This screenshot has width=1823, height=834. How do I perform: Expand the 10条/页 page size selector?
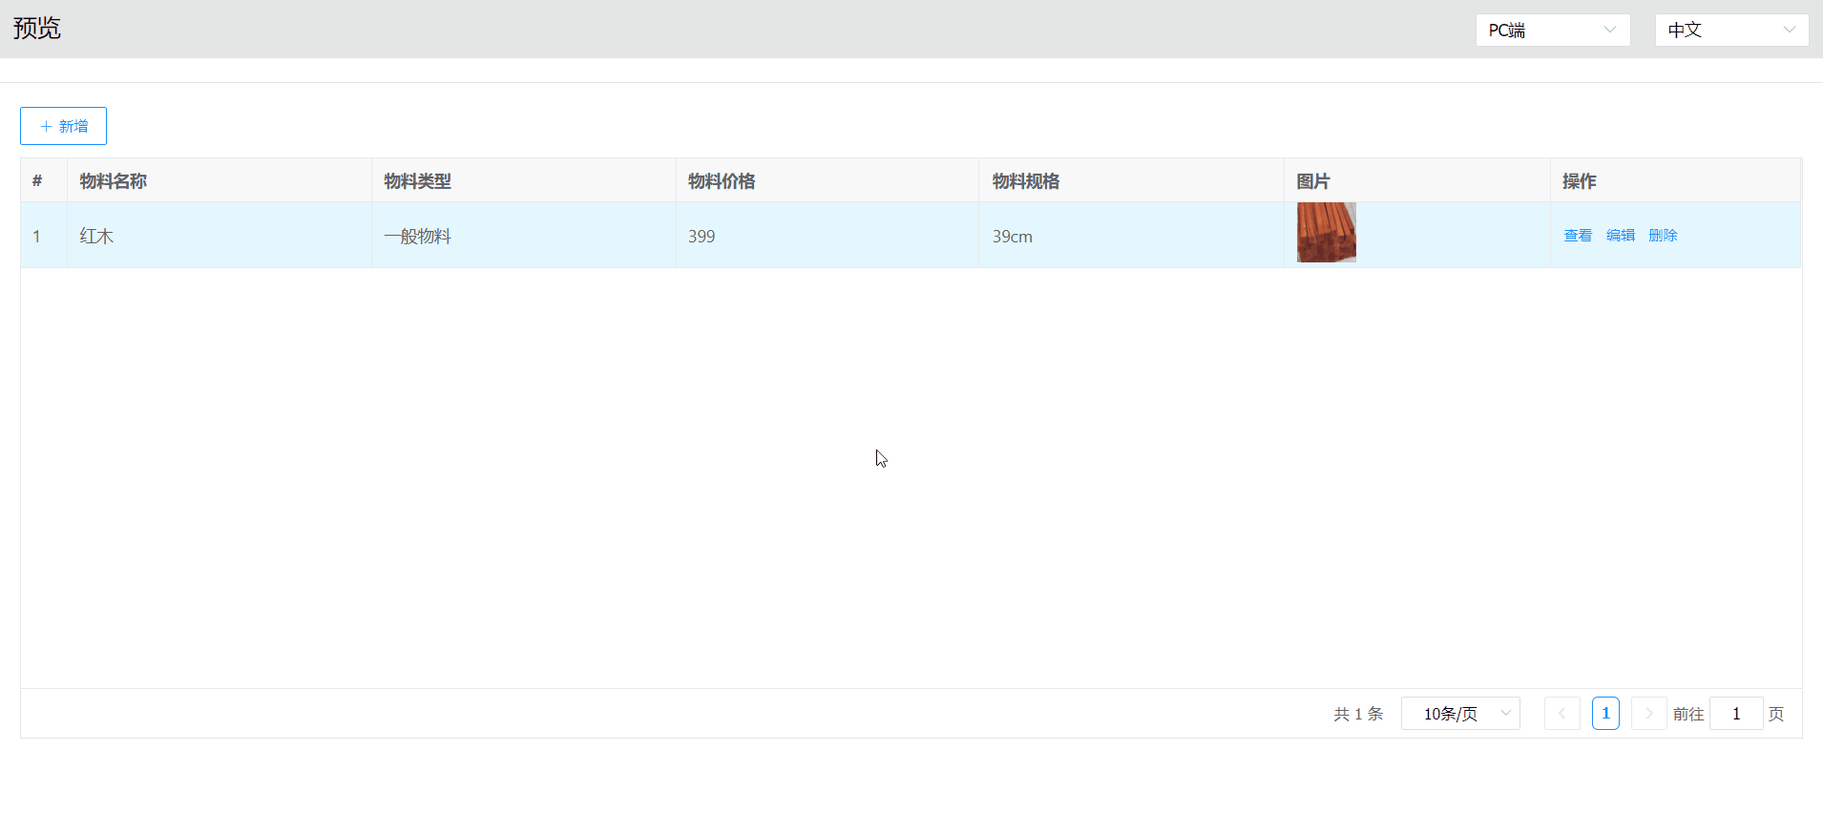(x=1459, y=714)
